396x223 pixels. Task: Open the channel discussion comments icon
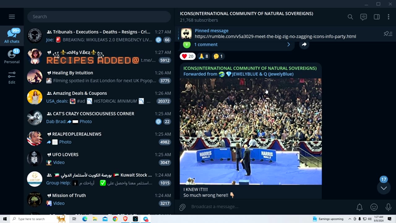[364, 17]
